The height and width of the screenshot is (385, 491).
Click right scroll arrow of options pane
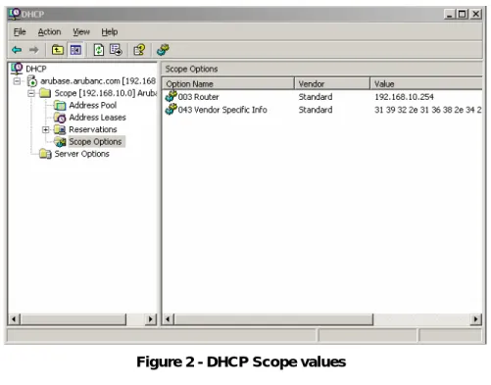point(475,319)
